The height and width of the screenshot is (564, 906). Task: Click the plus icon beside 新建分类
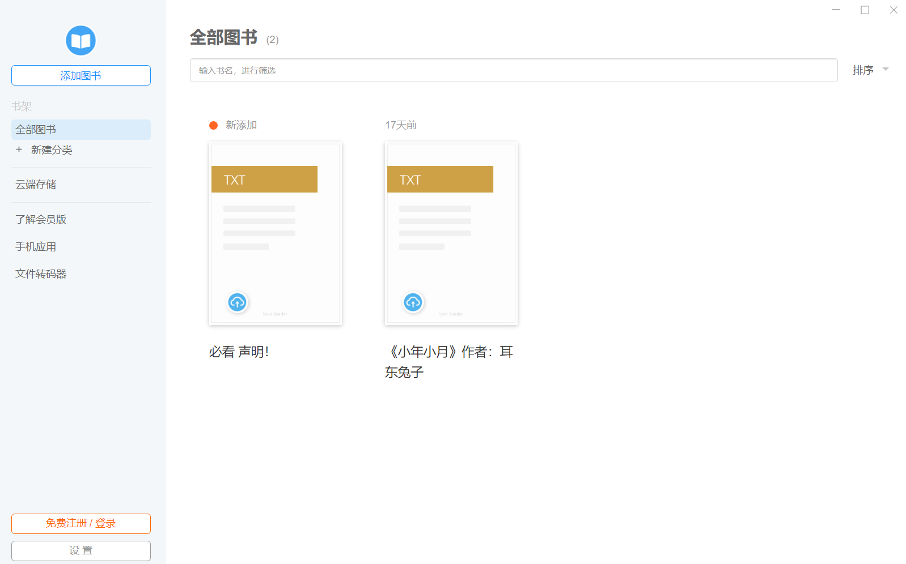[x=19, y=149]
